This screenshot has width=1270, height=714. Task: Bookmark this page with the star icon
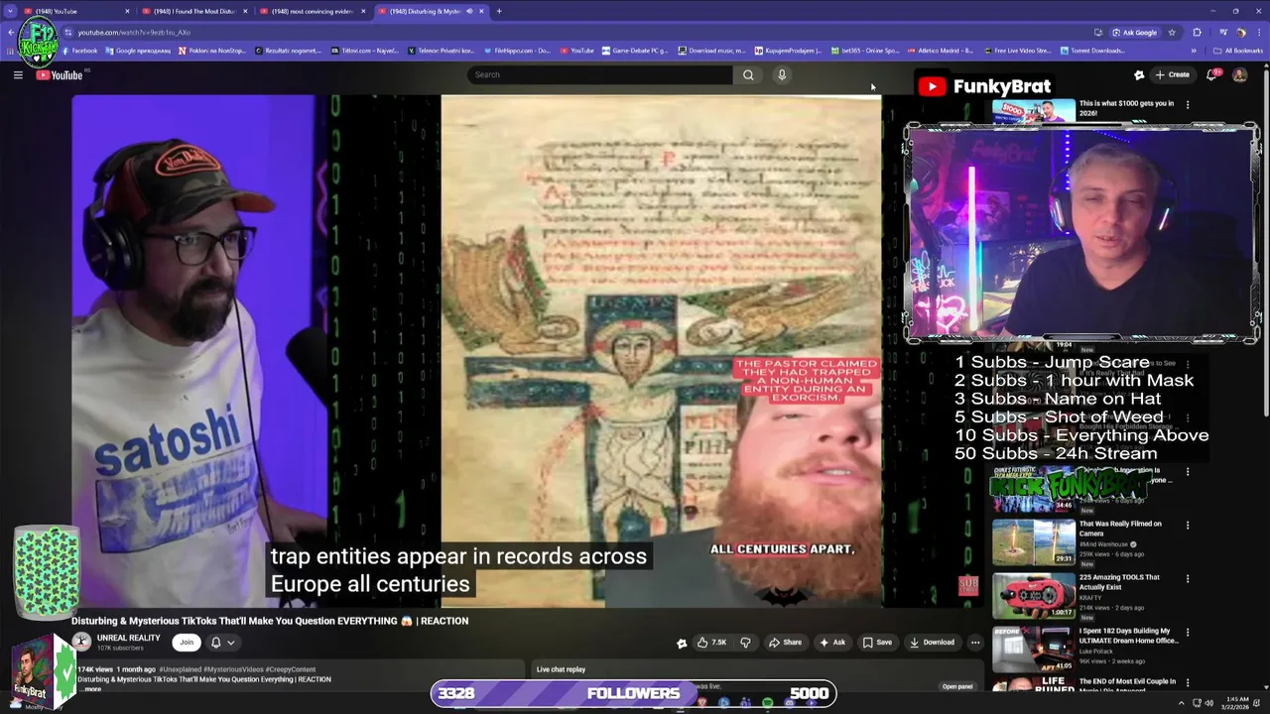coord(1172,32)
